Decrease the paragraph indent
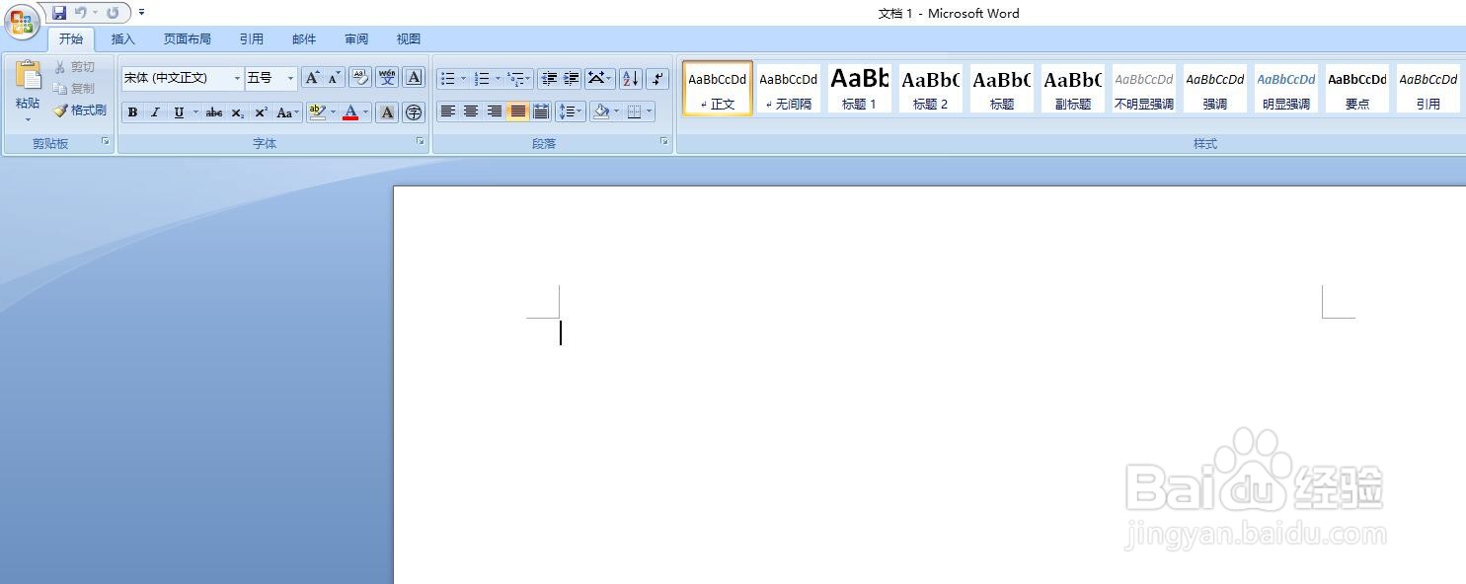The image size is (1466, 584). coord(549,78)
